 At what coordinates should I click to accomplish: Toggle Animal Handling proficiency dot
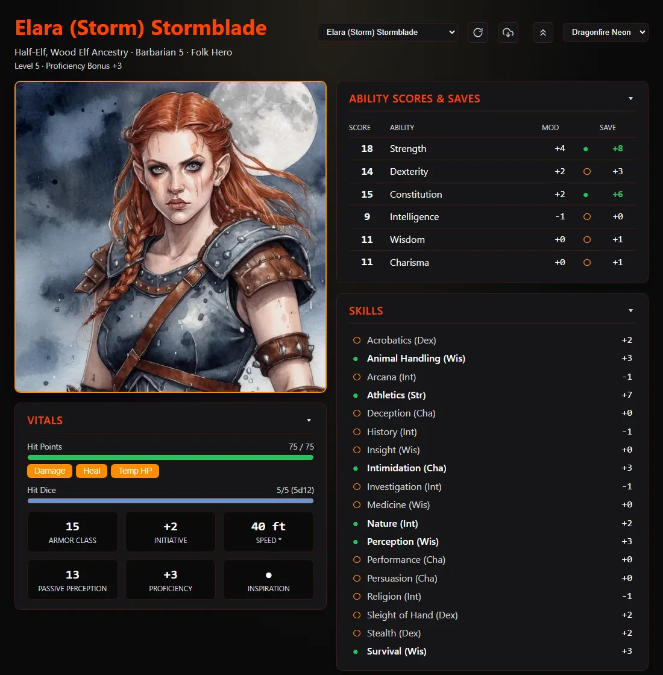click(356, 359)
